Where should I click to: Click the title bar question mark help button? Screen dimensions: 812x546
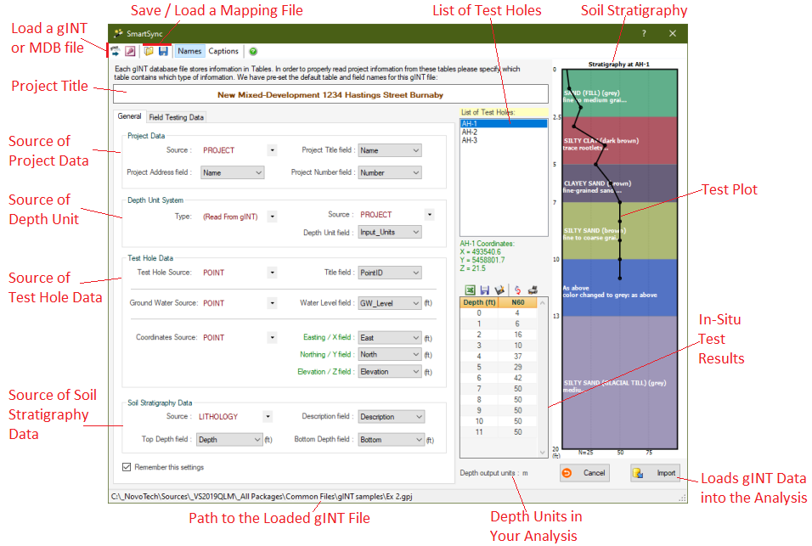click(x=644, y=34)
